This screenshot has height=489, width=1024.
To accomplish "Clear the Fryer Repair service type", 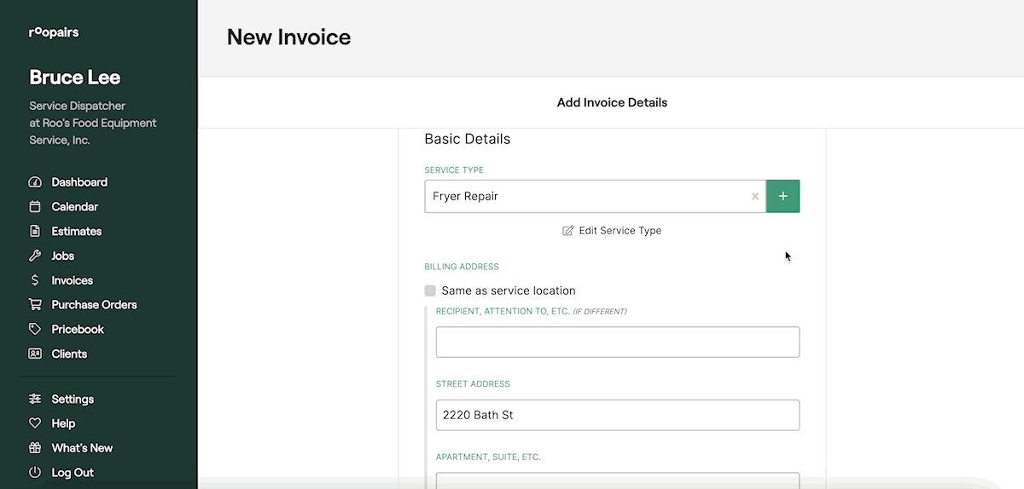I will click(x=754, y=197).
